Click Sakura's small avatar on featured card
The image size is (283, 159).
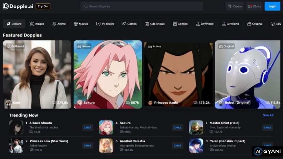point(79,102)
